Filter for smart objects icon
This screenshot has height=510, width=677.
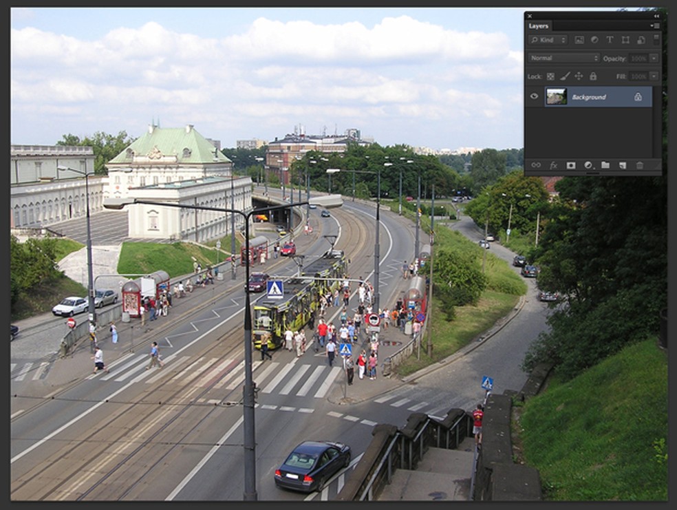tap(641, 40)
